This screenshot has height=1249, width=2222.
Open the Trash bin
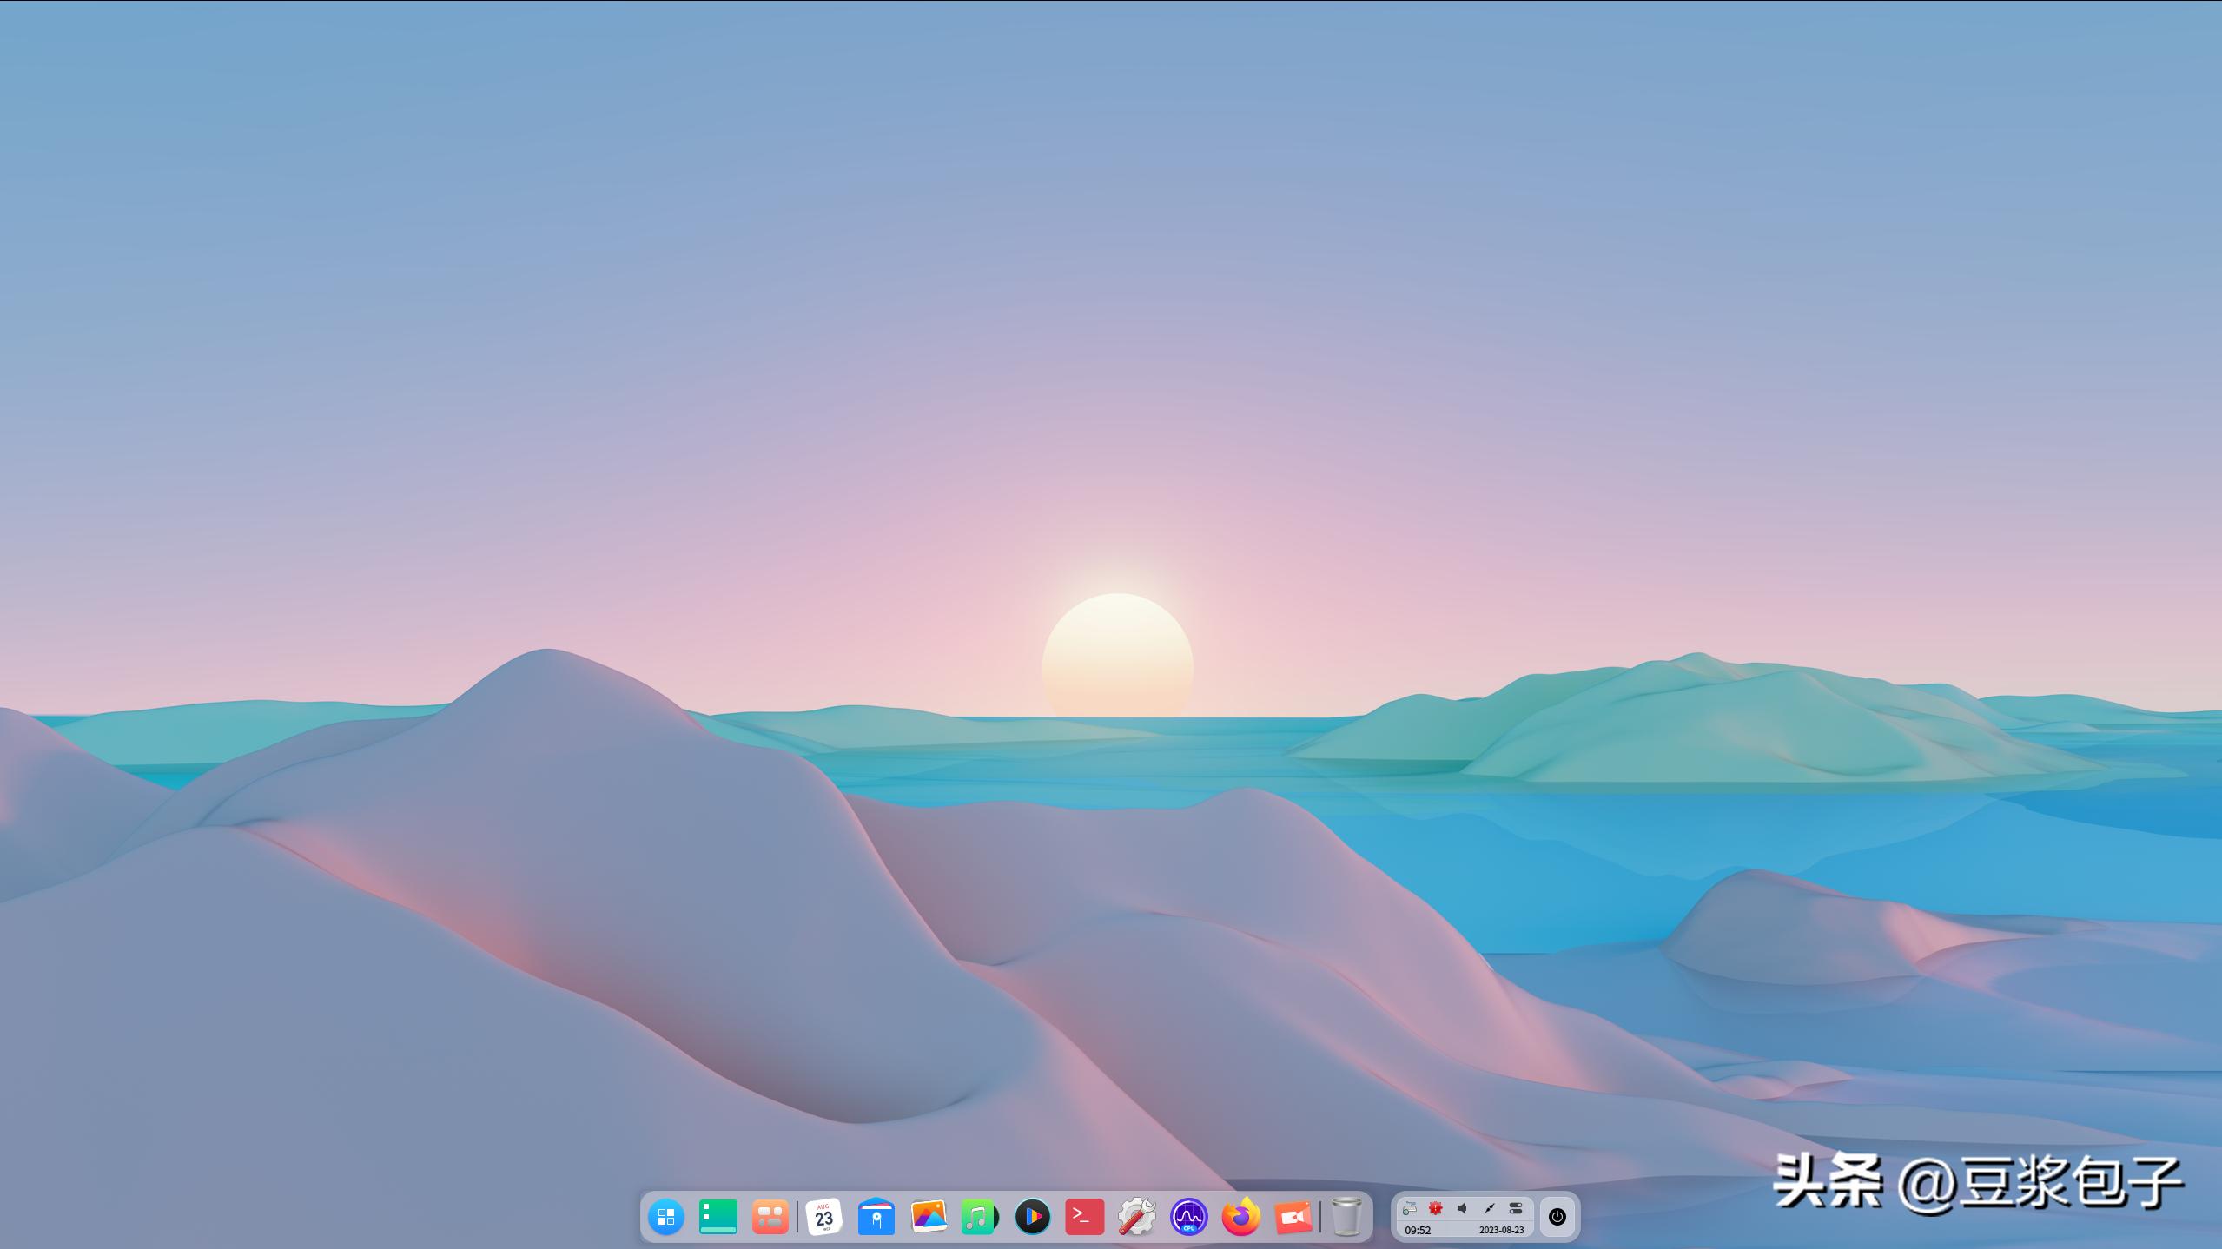click(x=1349, y=1216)
